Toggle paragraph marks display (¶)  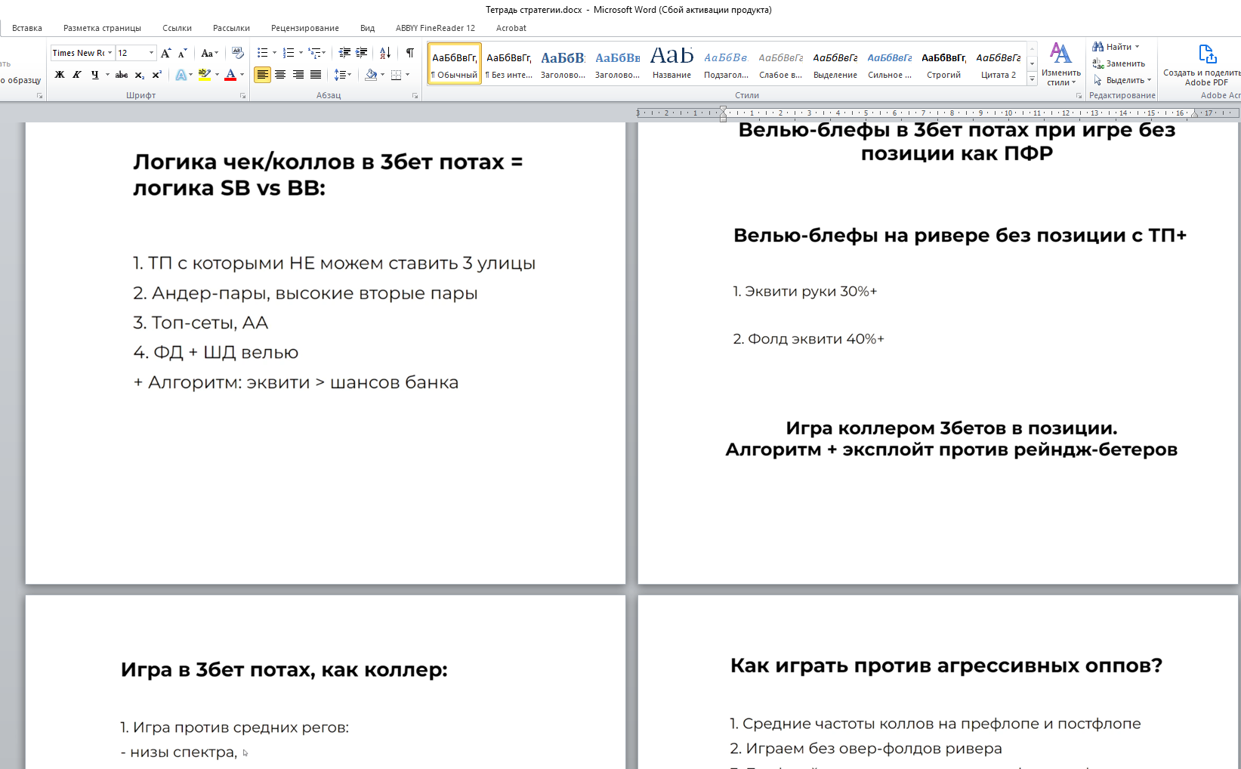pos(410,53)
